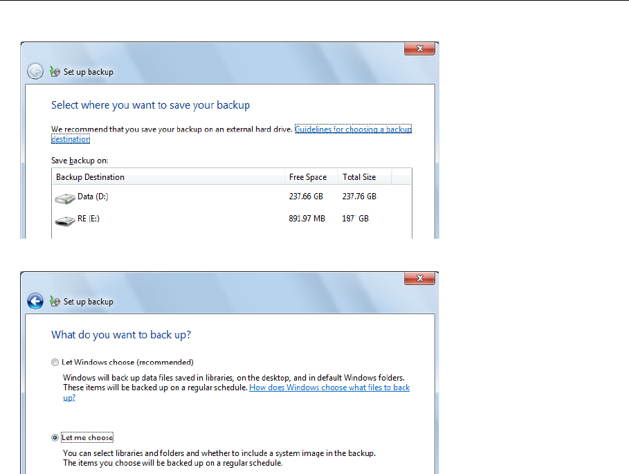Click the Save backup on label
The image size is (629, 474).
pyautogui.click(x=80, y=161)
